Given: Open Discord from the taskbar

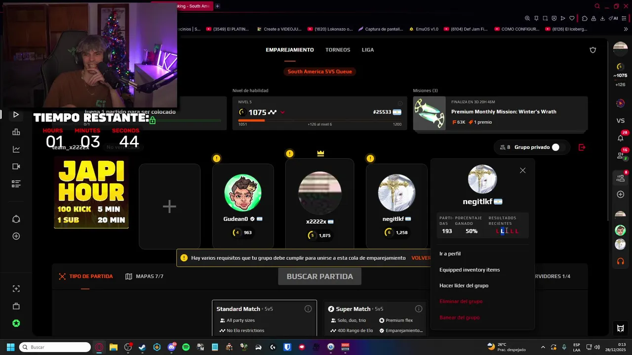Looking at the screenshot, I should pyautogui.click(x=171, y=347).
